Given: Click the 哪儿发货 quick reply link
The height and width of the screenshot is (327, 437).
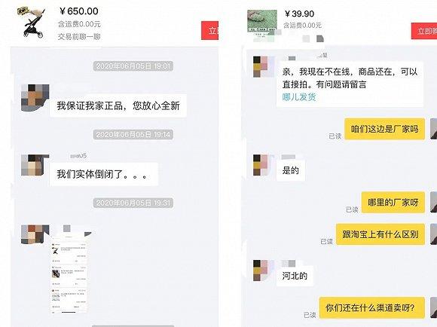Looking at the screenshot, I should click(299, 97).
